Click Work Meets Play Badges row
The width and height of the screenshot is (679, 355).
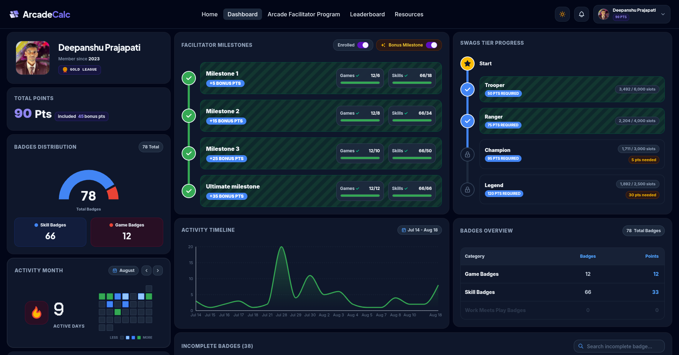click(x=562, y=310)
